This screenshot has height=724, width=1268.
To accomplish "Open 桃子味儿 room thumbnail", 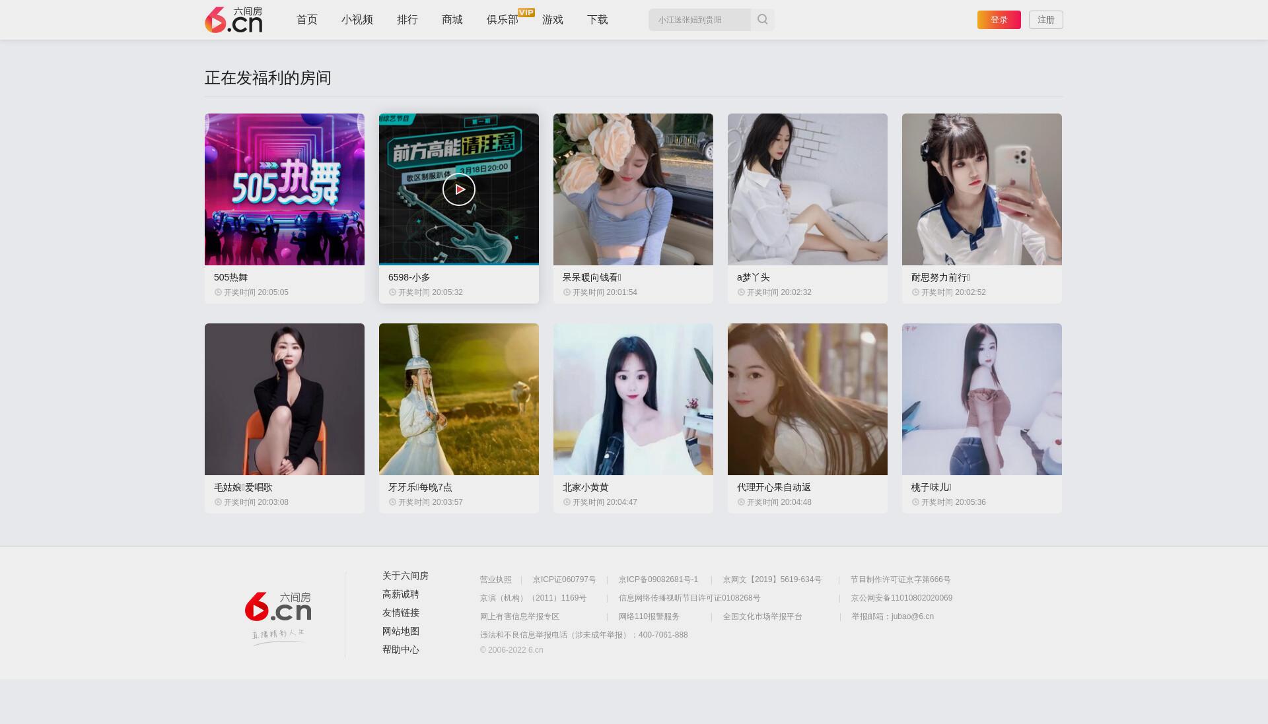I will pyautogui.click(x=982, y=399).
